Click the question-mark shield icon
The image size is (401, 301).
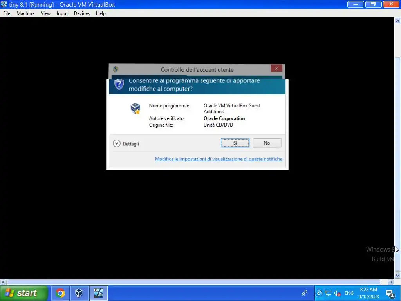(119, 84)
